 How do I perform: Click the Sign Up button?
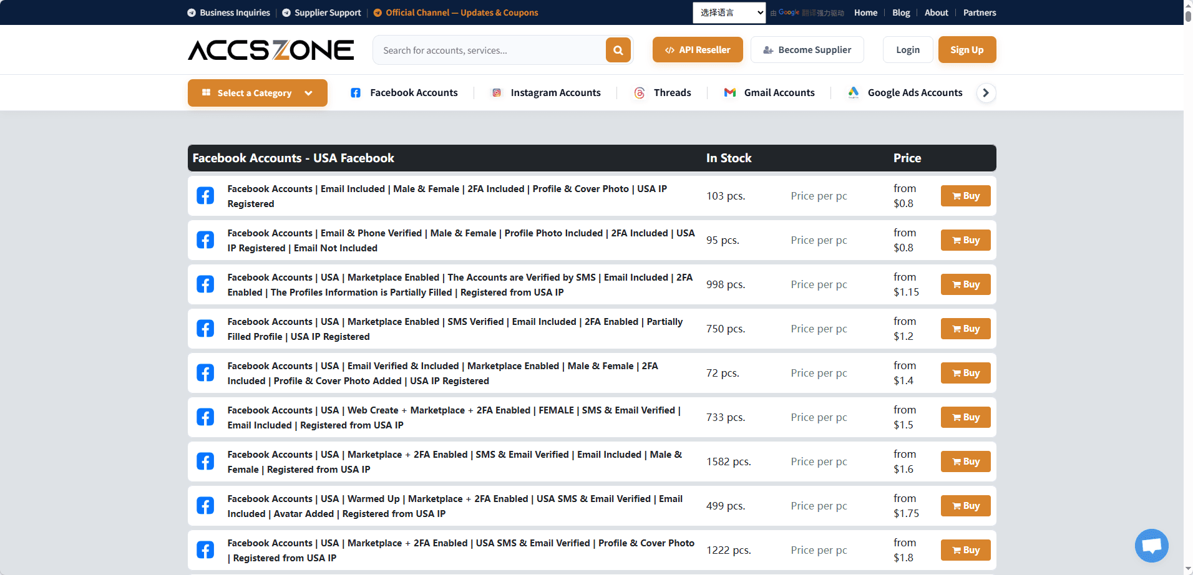coord(967,50)
